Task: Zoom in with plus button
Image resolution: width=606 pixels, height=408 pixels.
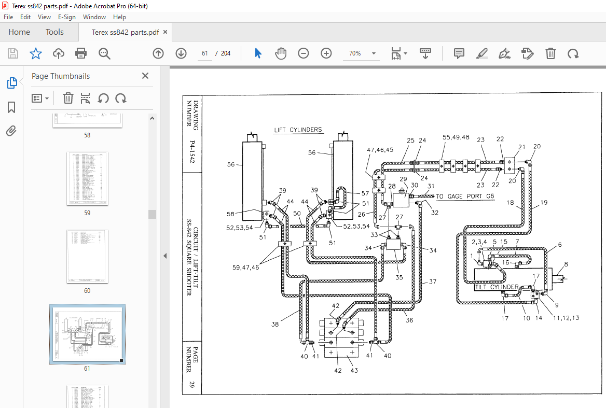Action: pos(326,53)
